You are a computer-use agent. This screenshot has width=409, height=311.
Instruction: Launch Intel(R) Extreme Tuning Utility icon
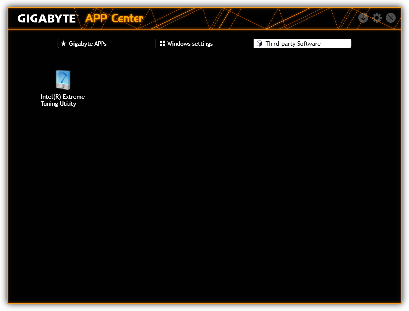(63, 79)
